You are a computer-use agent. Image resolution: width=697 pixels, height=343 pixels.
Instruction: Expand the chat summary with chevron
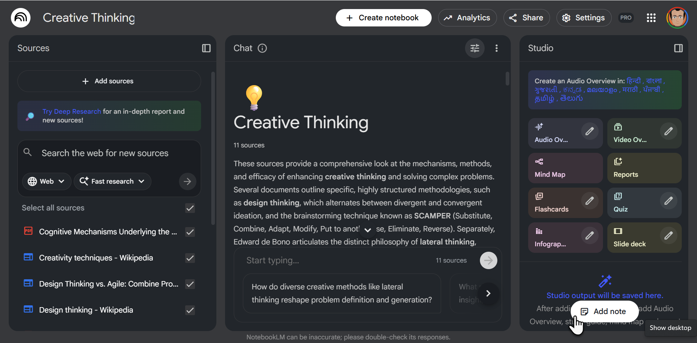pos(367,230)
